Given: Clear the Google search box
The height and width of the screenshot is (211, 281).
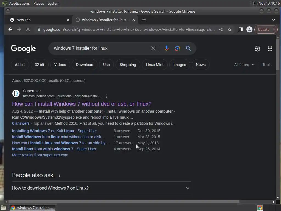Looking at the screenshot, I should [x=153, y=48].
